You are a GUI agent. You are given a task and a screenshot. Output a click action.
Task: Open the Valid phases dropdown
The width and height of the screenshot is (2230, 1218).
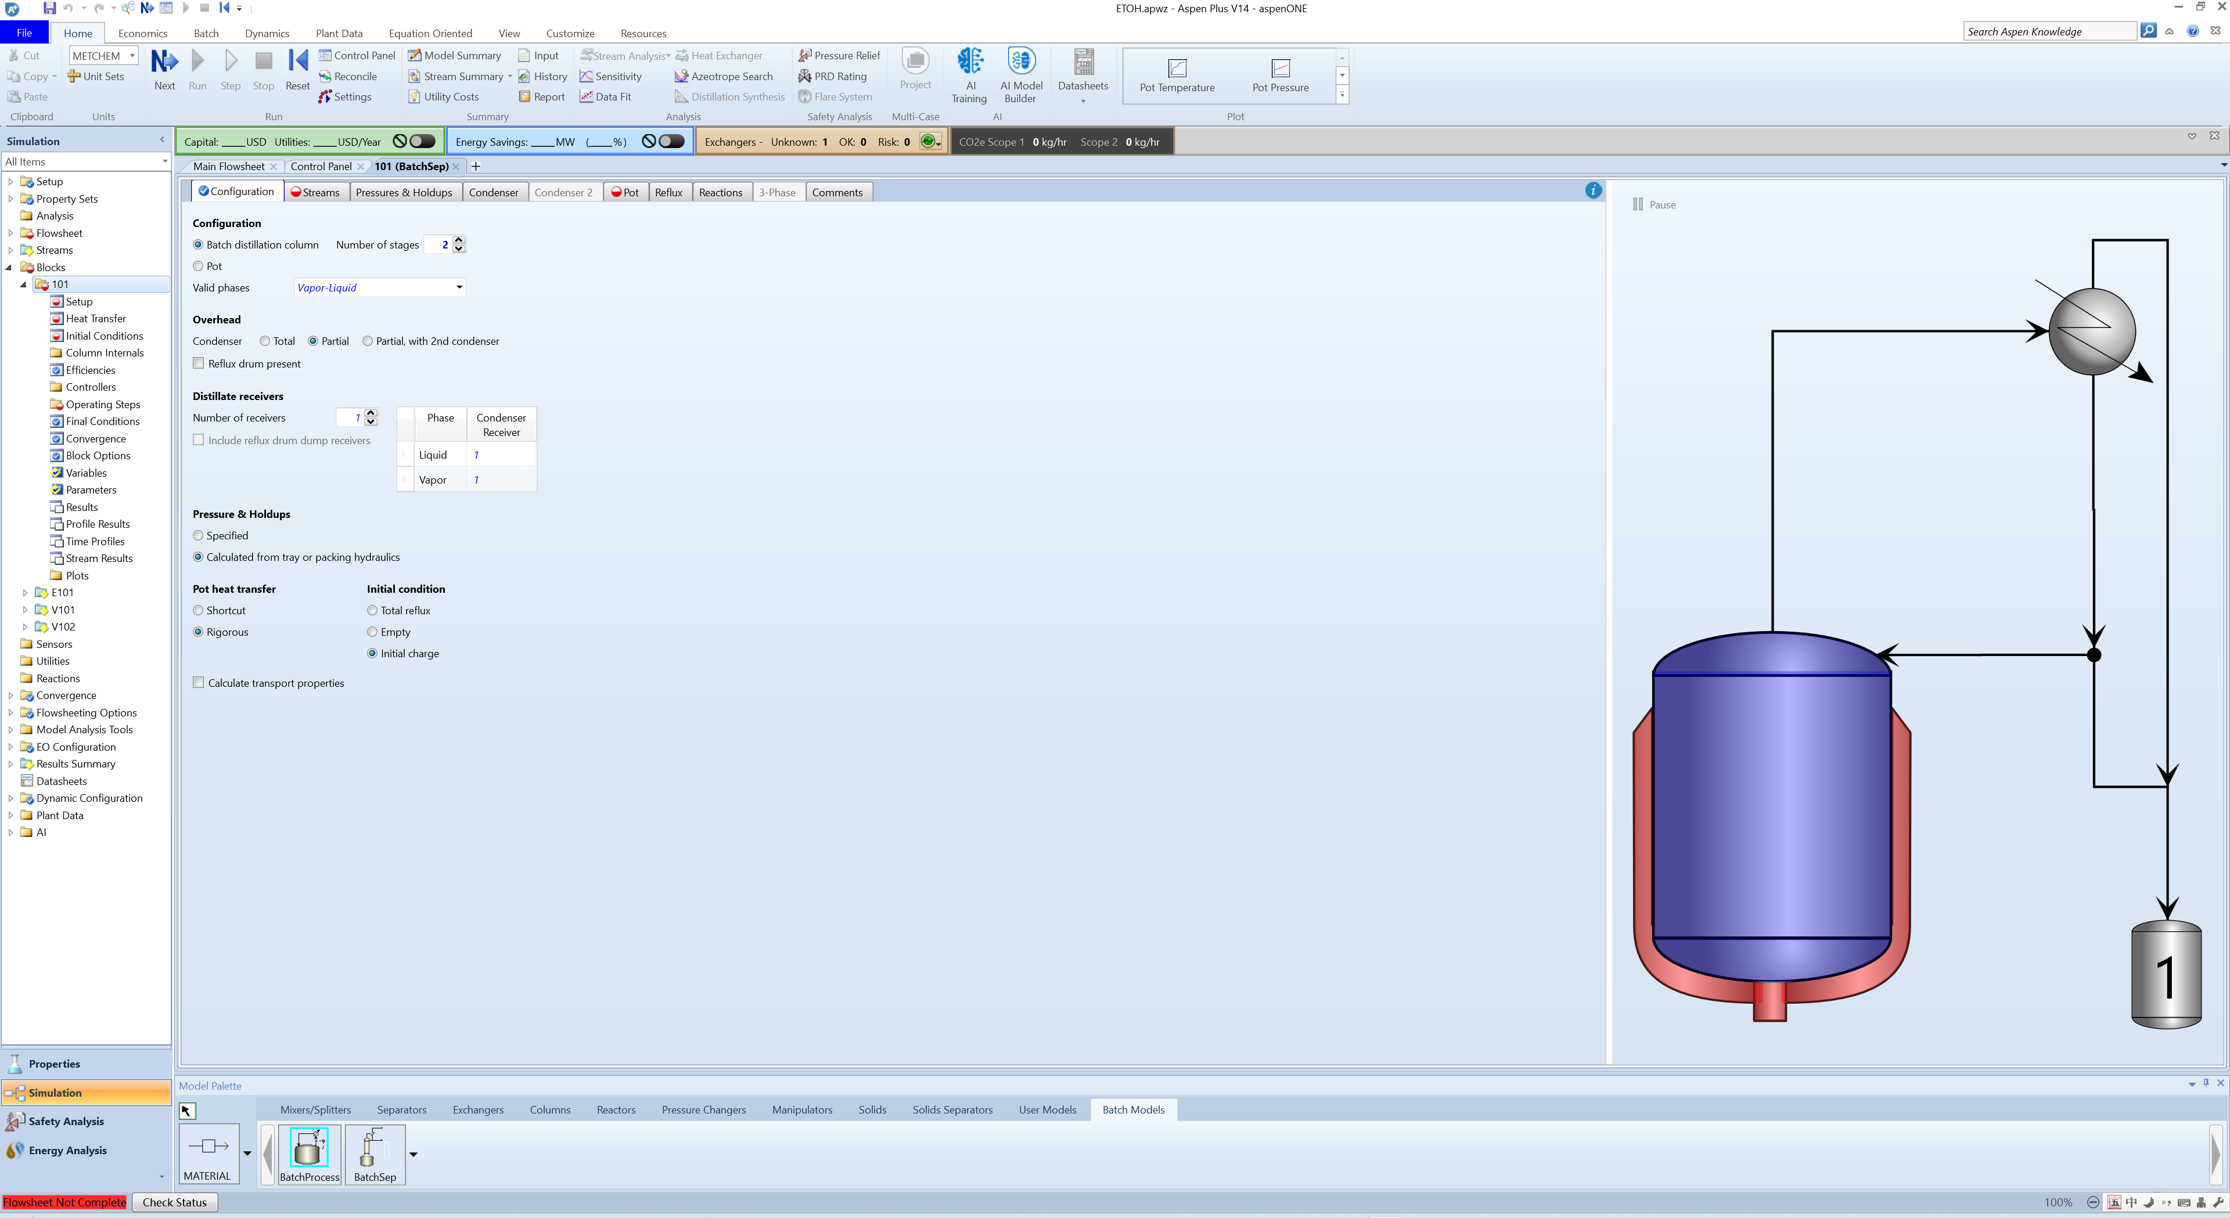pos(459,287)
